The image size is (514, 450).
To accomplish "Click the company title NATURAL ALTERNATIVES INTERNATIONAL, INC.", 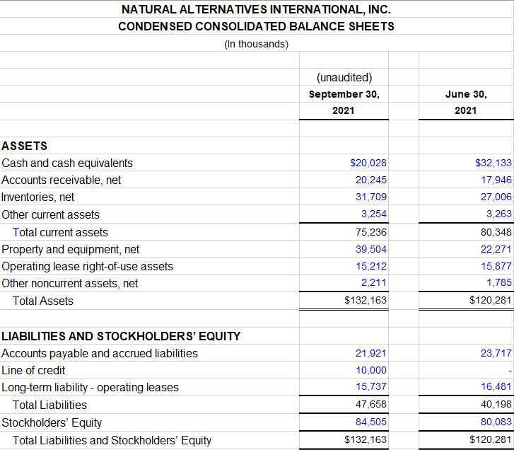I will (256, 9).
